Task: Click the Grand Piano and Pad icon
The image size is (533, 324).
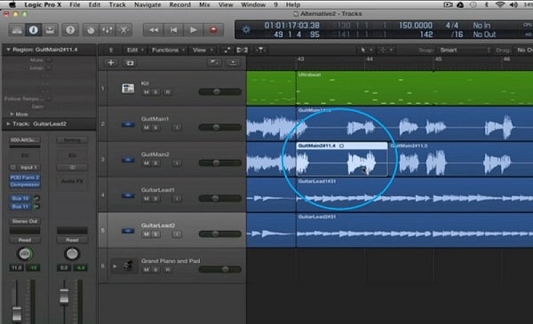Action: (128, 265)
